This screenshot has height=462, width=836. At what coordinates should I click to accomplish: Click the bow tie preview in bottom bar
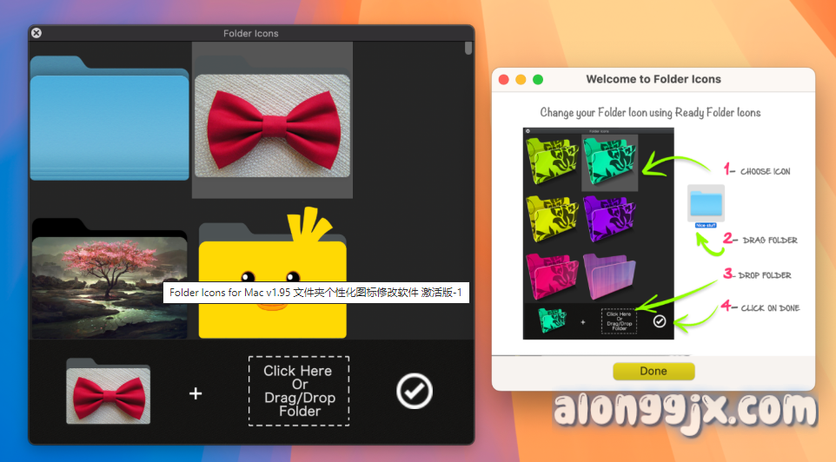click(109, 393)
